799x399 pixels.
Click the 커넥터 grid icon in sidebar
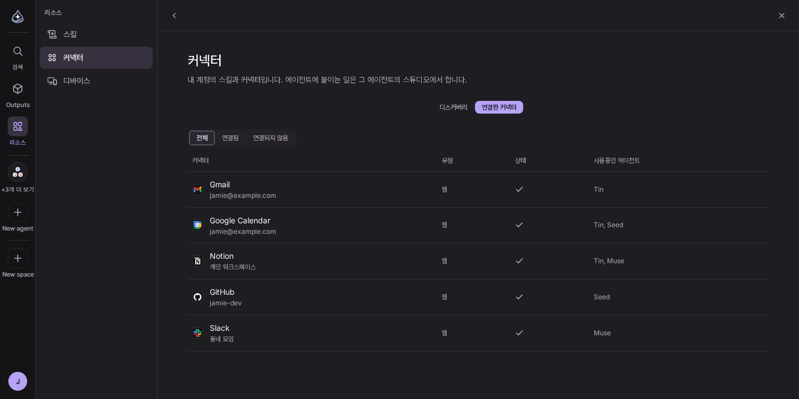pos(52,58)
